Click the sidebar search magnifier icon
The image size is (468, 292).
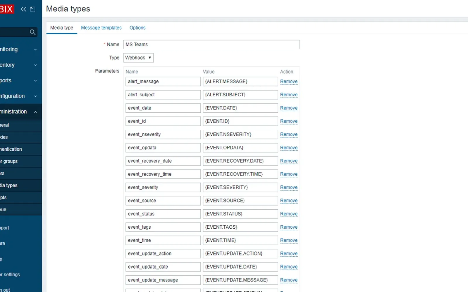click(x=33, y=32)
